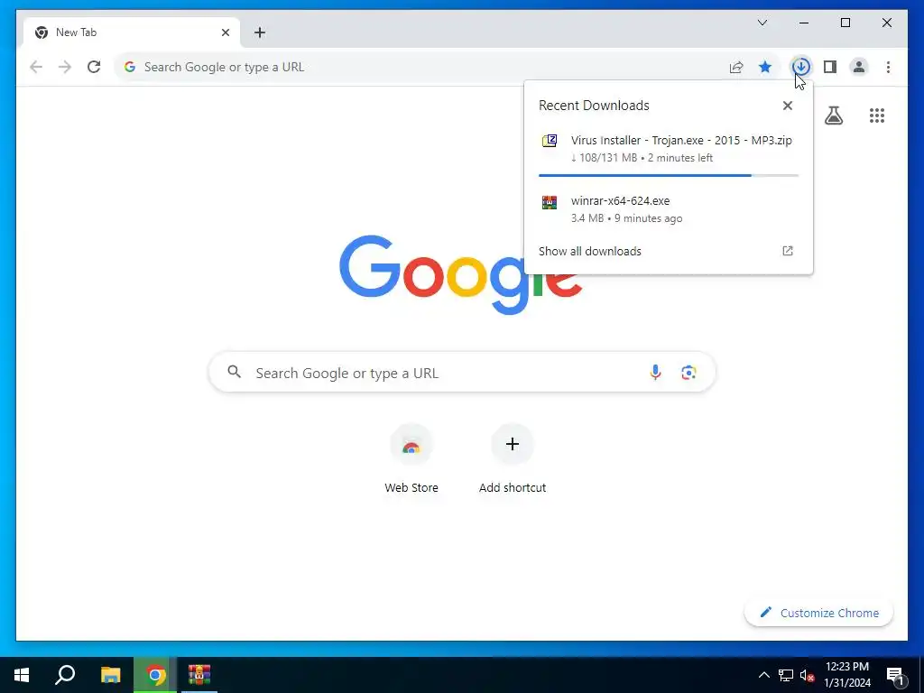
Task: Open Windows taskbar search
Action: point(65,675)
